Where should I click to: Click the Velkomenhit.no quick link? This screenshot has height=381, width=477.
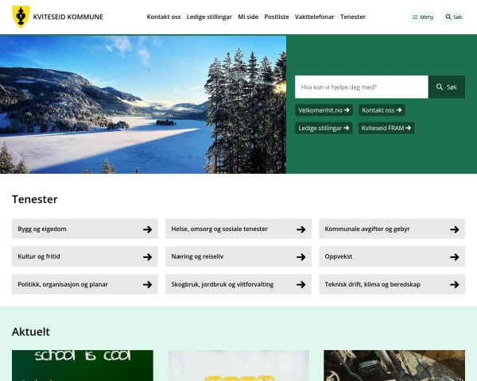click(x=324, y=110)
